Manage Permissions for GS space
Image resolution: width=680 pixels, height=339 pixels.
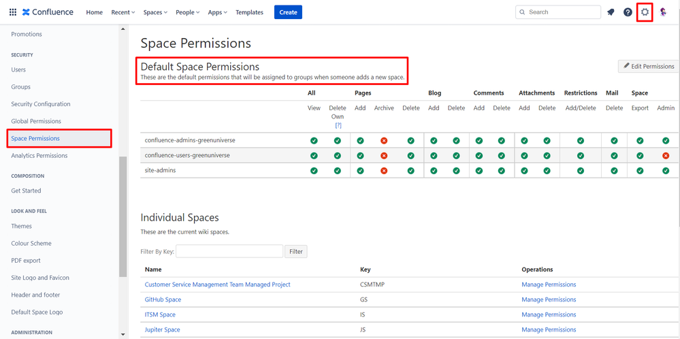point(549,300)
